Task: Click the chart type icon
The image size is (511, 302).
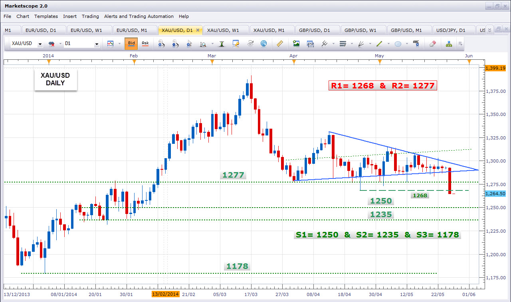Action: click(110, 44)
